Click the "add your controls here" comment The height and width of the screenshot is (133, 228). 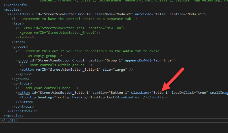coord(47,88)
